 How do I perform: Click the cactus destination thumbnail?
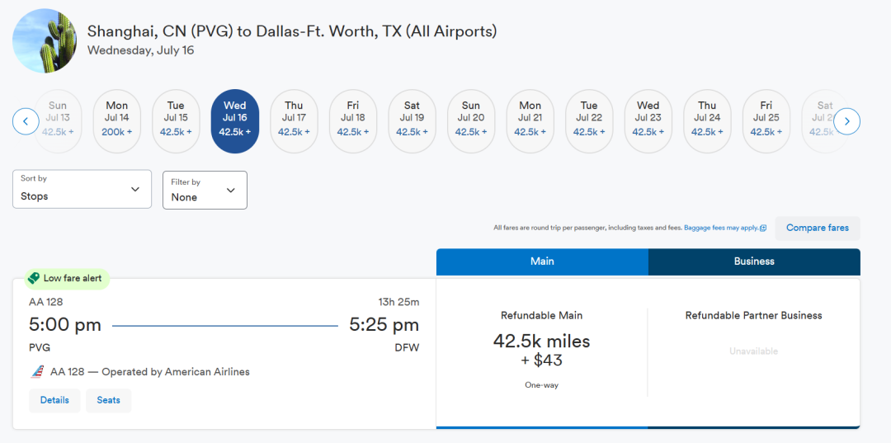pos(45,40)
